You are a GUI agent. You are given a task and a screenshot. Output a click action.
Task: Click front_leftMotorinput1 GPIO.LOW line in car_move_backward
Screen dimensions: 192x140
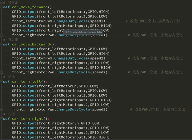(x=60, y=49)
